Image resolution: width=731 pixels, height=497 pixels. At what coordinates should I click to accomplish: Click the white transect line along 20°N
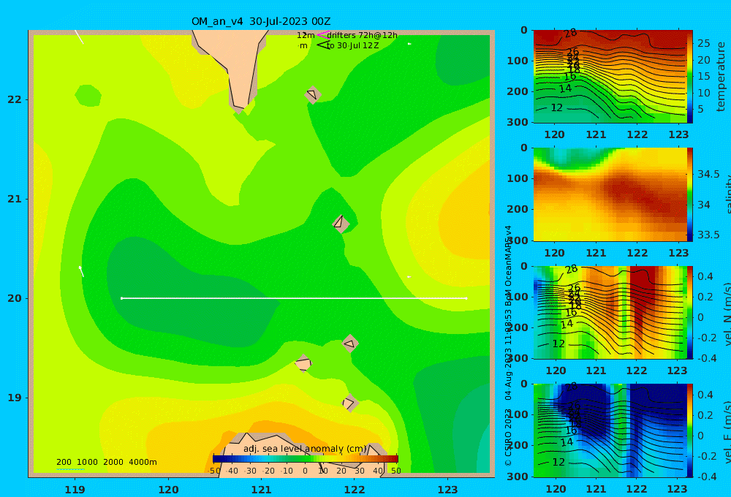tap(294, 298)
